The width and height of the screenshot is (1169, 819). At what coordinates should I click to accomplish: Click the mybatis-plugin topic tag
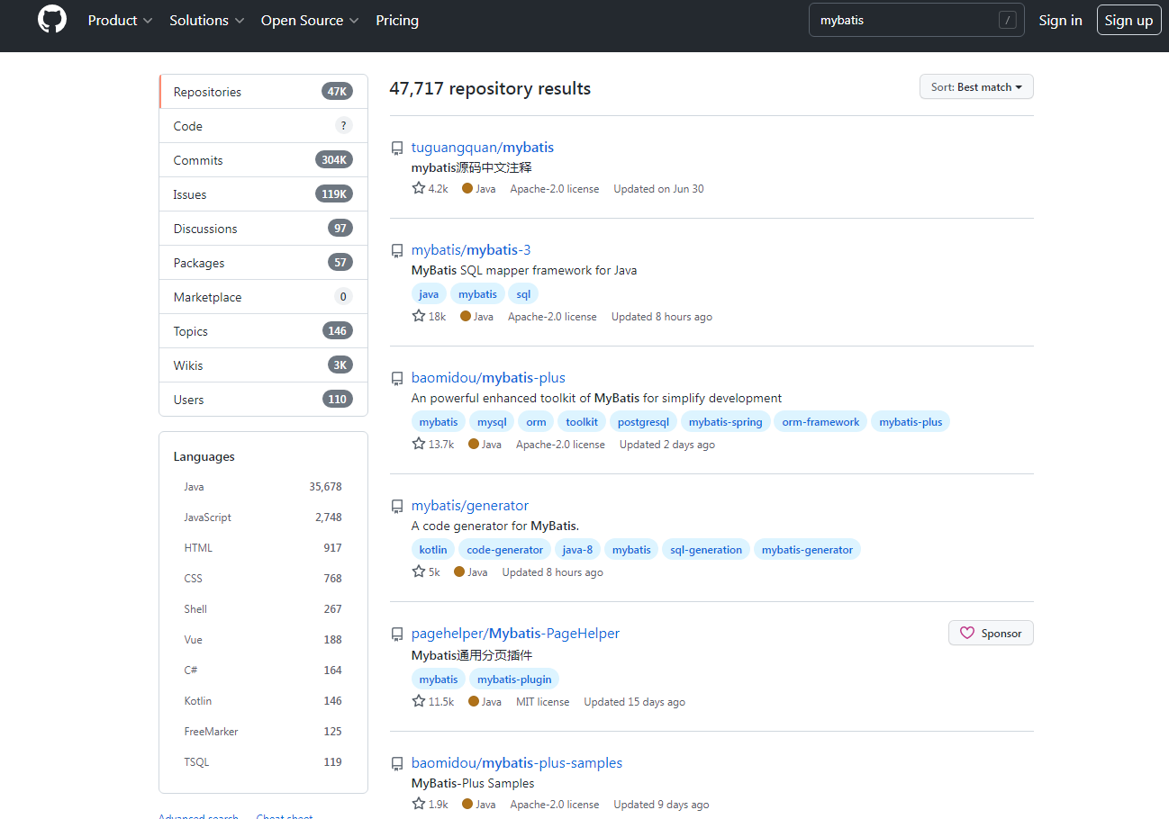tap(514, 679)
